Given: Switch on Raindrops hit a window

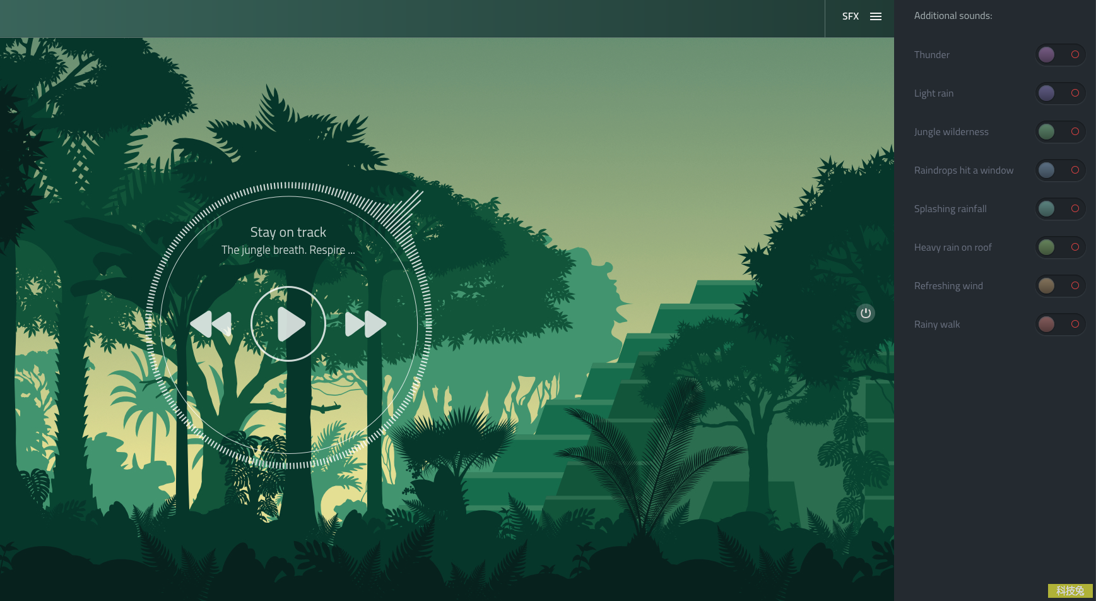Looking at the screenshot, I should (x=1060, y=170).
